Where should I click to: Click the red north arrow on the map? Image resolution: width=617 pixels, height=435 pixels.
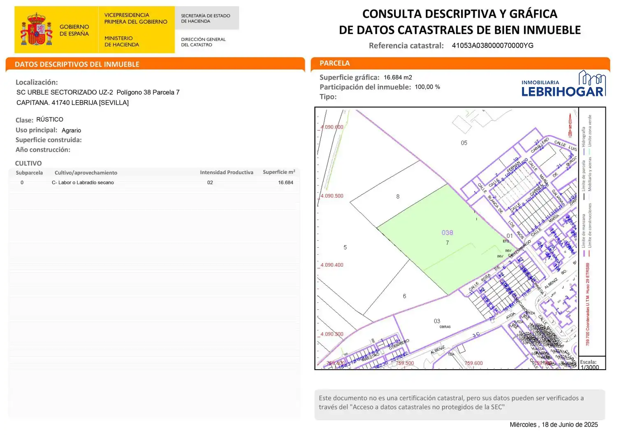pyautogui.click(x=571, y=125)
